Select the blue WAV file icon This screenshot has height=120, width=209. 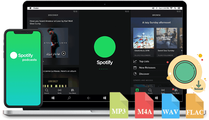pyautogui.click(x=171, y=106)
